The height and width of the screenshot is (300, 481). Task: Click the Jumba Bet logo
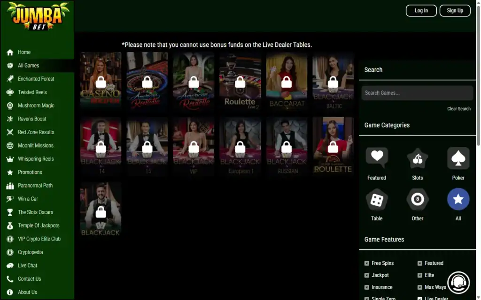coord(38,16)
